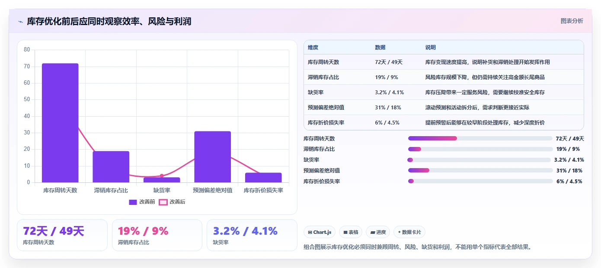Click description starting 滚动预测和活动拆分后
The height and width of the screenshot is (268, 601).
click(x=477, y=108)
